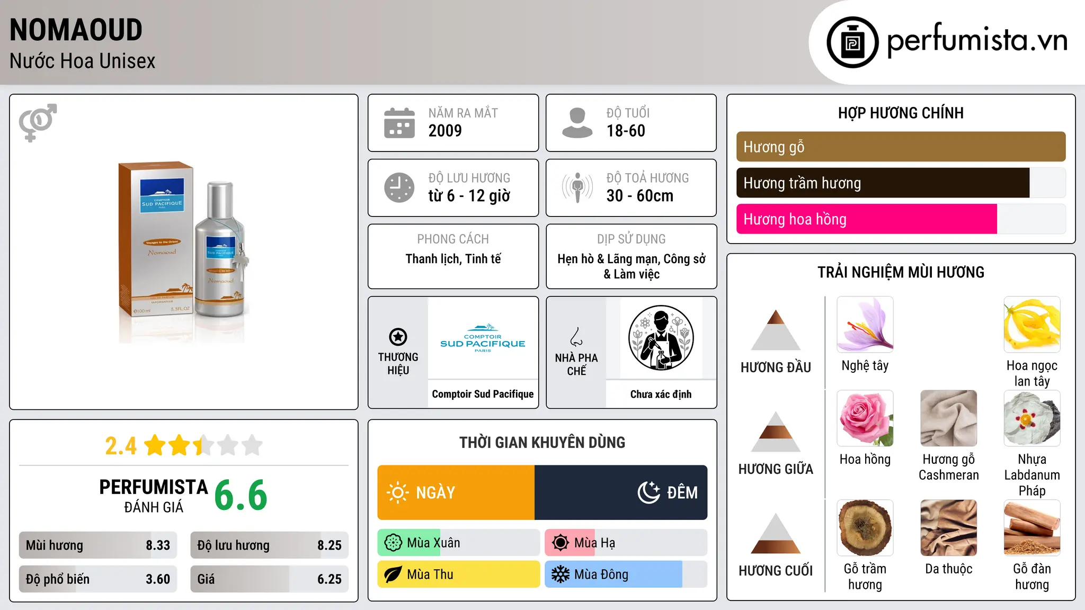Click the longevity value từ 6 - 12 giờ
Image resolution: width=1085 pixels, height=610 pixels.
pyautogui.click(x=469, y=196)
